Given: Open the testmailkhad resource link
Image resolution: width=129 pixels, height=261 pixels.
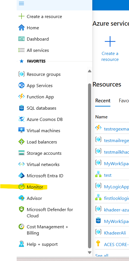Looking at the screenshot, I should (116, 152).
